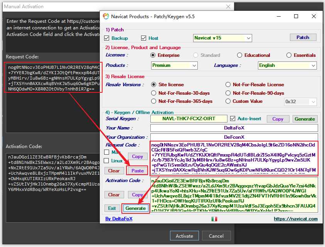Open the Products Premium dropdown
The image size is (325, 247).
174,65
